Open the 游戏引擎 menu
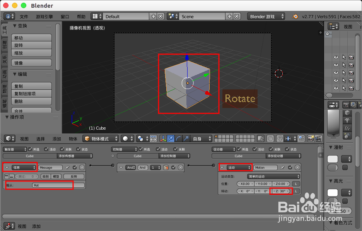362x231 pixels. pos(44,17)
